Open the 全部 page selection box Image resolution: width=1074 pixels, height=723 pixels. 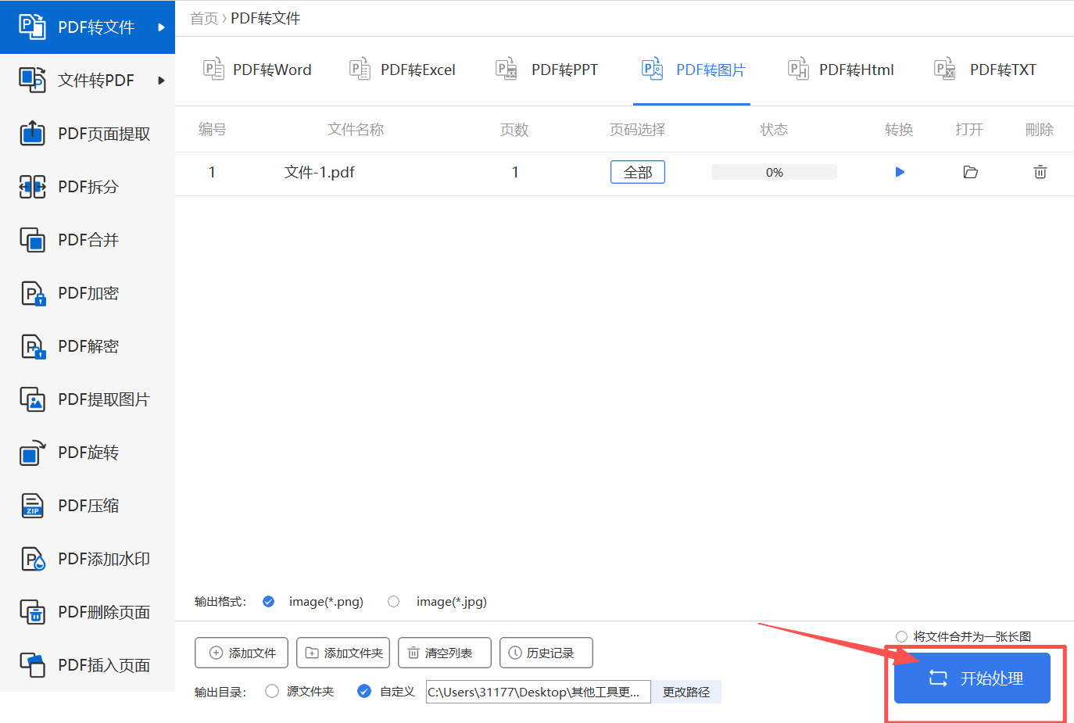[x=638, y=172]
